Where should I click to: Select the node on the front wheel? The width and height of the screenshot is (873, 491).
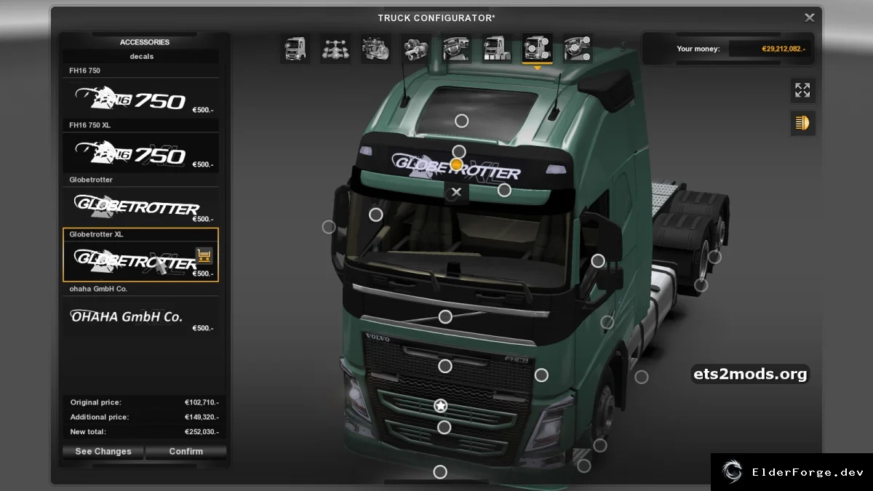[600, 445]
